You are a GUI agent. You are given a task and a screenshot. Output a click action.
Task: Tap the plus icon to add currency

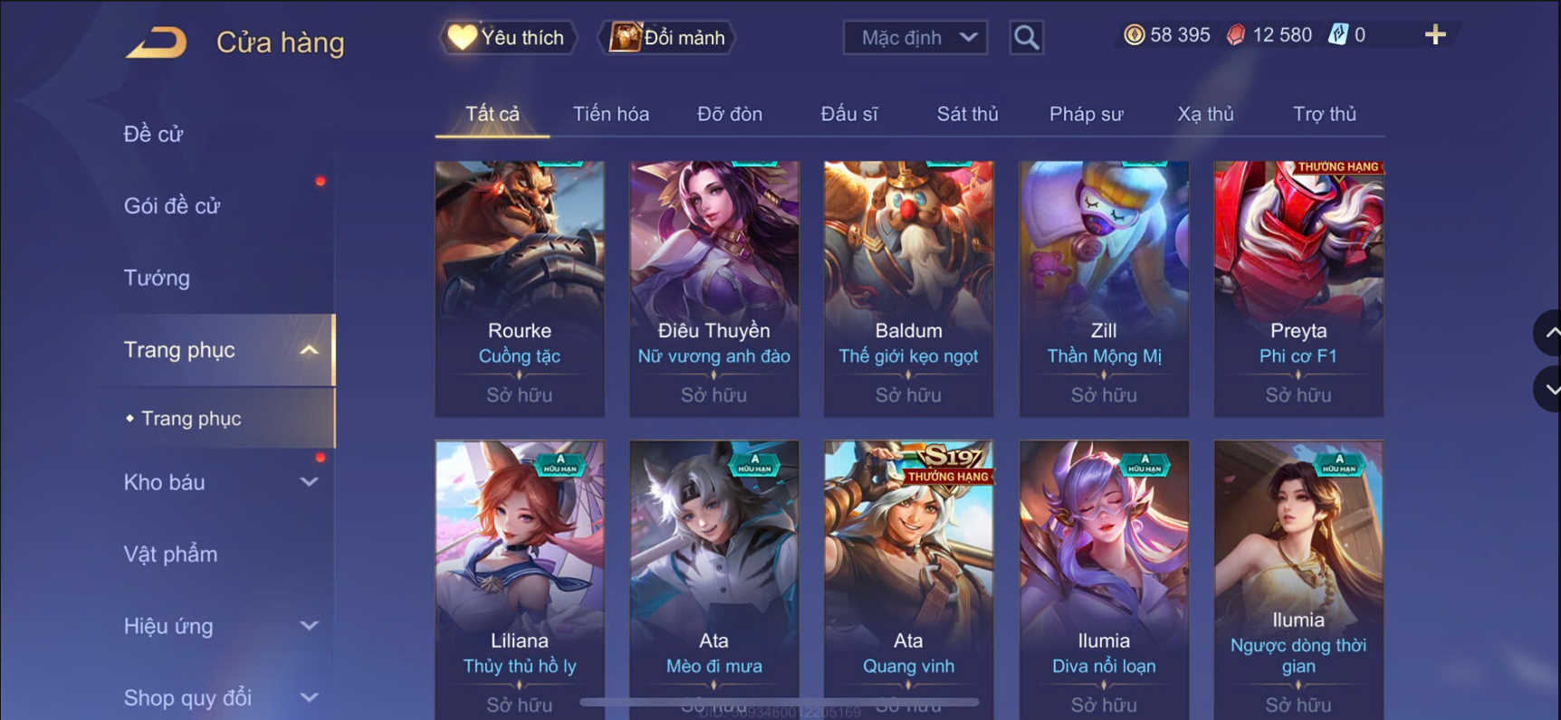1435,35
